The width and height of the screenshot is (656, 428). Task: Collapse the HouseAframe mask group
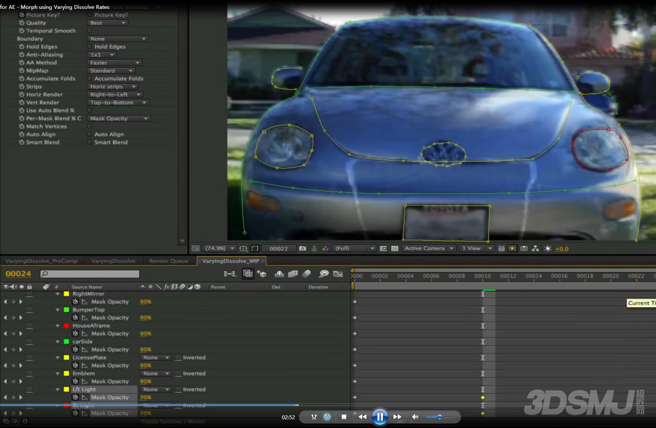click(58, 326)
